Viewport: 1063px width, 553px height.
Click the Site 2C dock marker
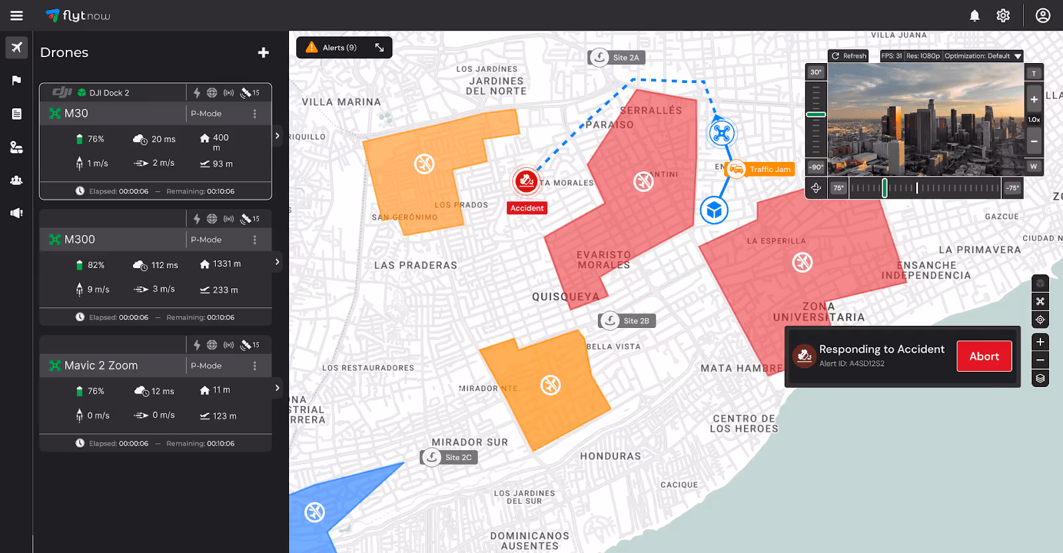tap(449, 457)
